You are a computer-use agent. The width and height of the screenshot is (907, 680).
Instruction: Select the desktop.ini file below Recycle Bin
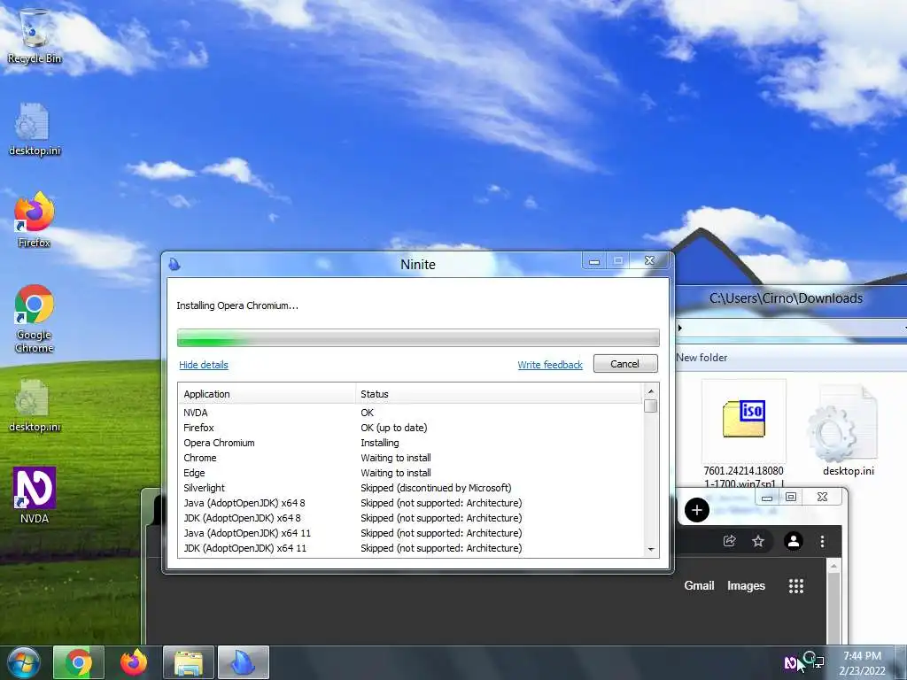35,129
